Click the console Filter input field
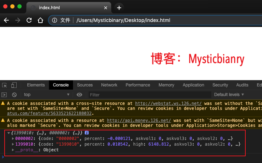This screenshot has height=163, width=262. (x=150, y=95)
